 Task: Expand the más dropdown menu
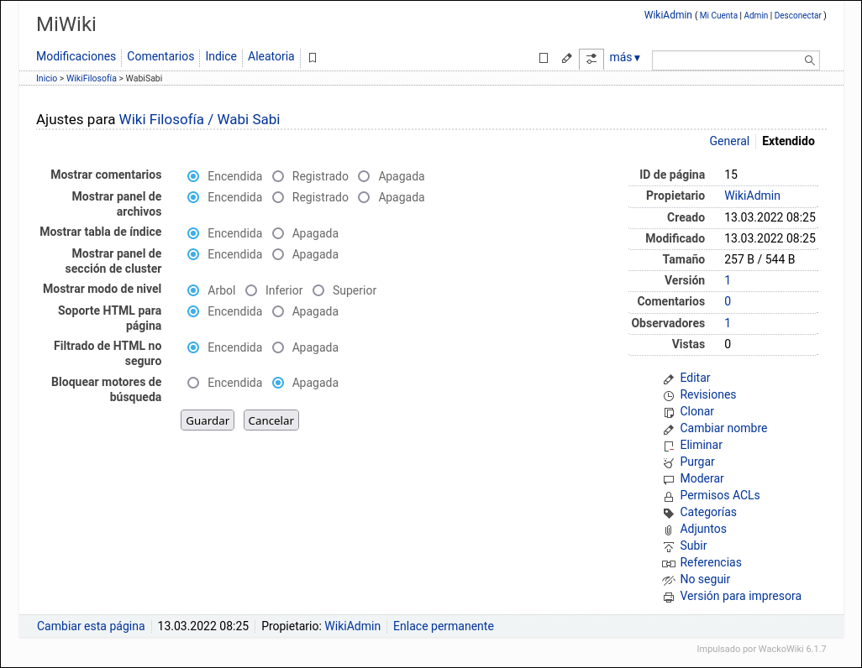(624, 58)
